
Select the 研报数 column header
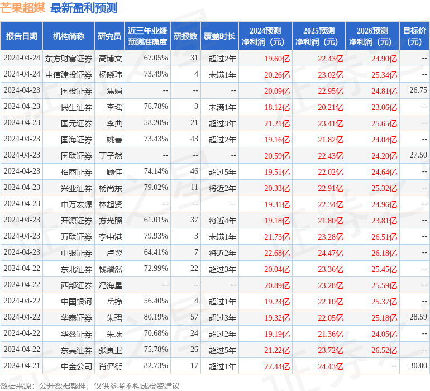pos(185,36)
